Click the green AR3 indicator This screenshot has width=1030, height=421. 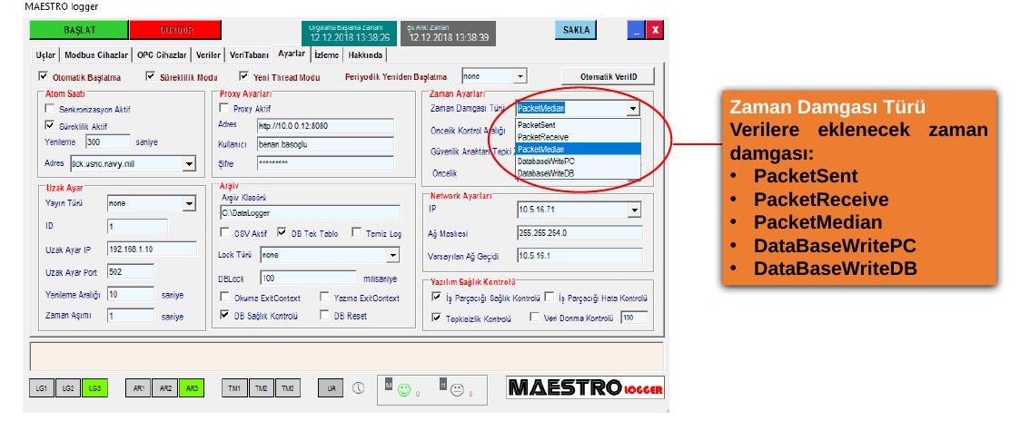pos(191,388)
